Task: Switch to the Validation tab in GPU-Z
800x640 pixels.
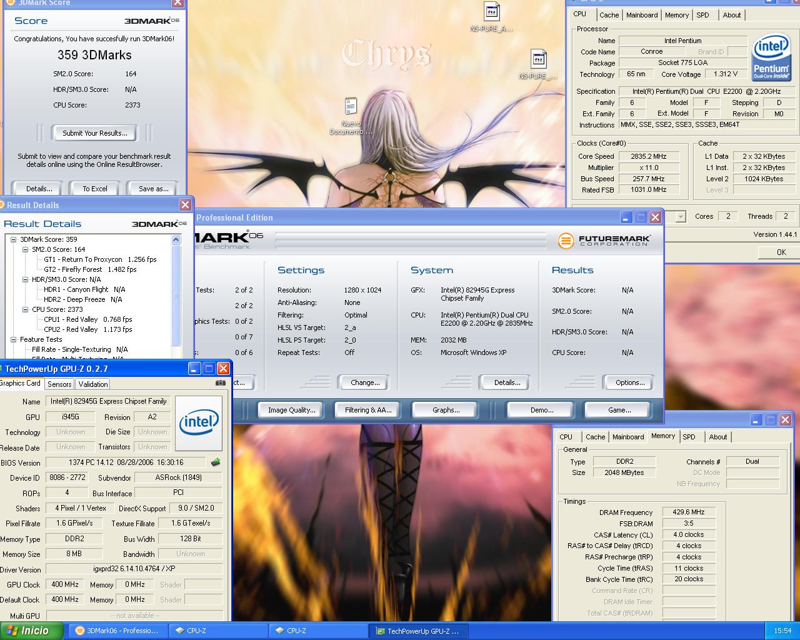Action: click(x=93, y=384)
